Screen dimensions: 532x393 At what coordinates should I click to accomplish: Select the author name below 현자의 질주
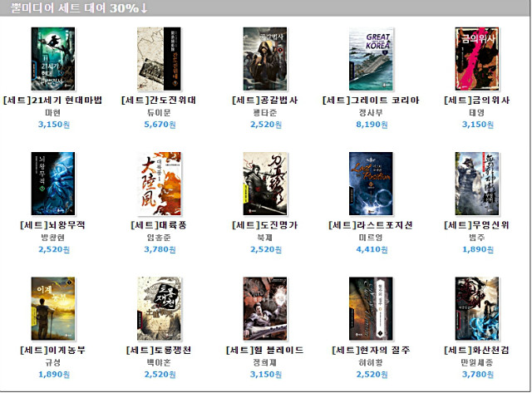tap(371, 362)
